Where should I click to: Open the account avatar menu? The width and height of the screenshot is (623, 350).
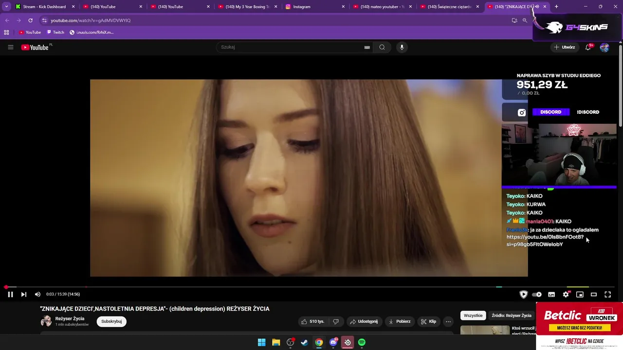(x=605, y=47)
